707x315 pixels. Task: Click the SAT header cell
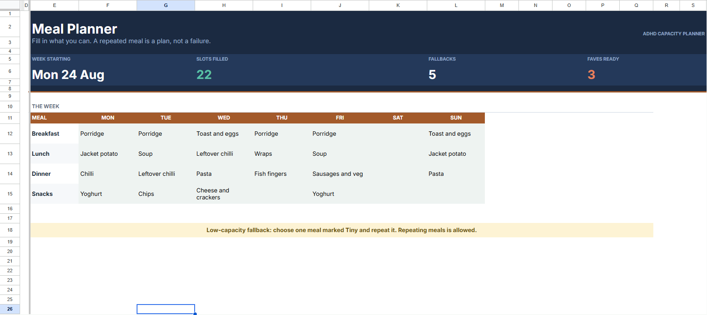click(398, 118)
